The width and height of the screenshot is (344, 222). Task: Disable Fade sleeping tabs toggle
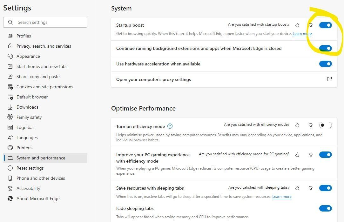point(325,208)
